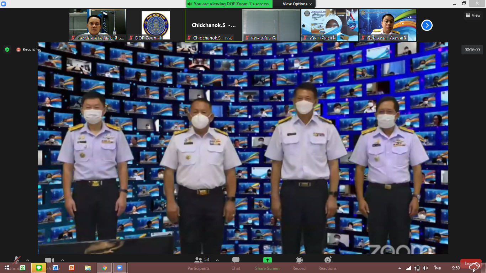Open the View Options dropdown

click(x=297, y=4)
